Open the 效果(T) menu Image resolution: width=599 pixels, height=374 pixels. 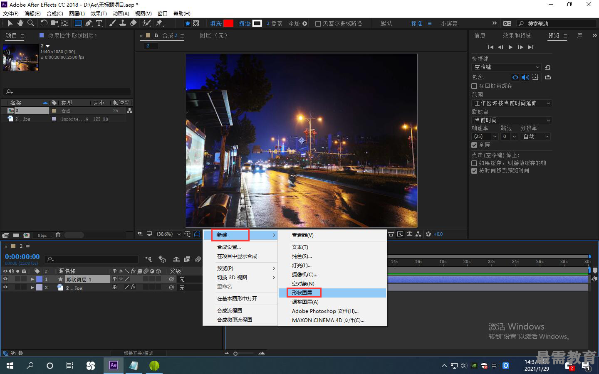[99, 14]
